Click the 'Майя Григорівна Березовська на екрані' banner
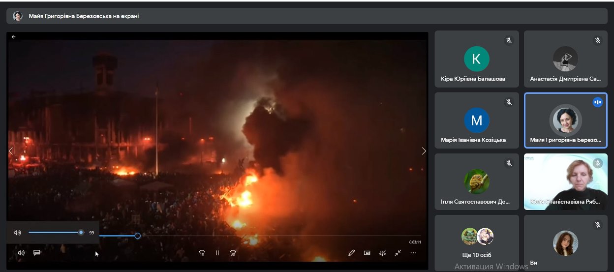This screenshot has width=614, height=272. pyautogui.click(x=308, y=16)
